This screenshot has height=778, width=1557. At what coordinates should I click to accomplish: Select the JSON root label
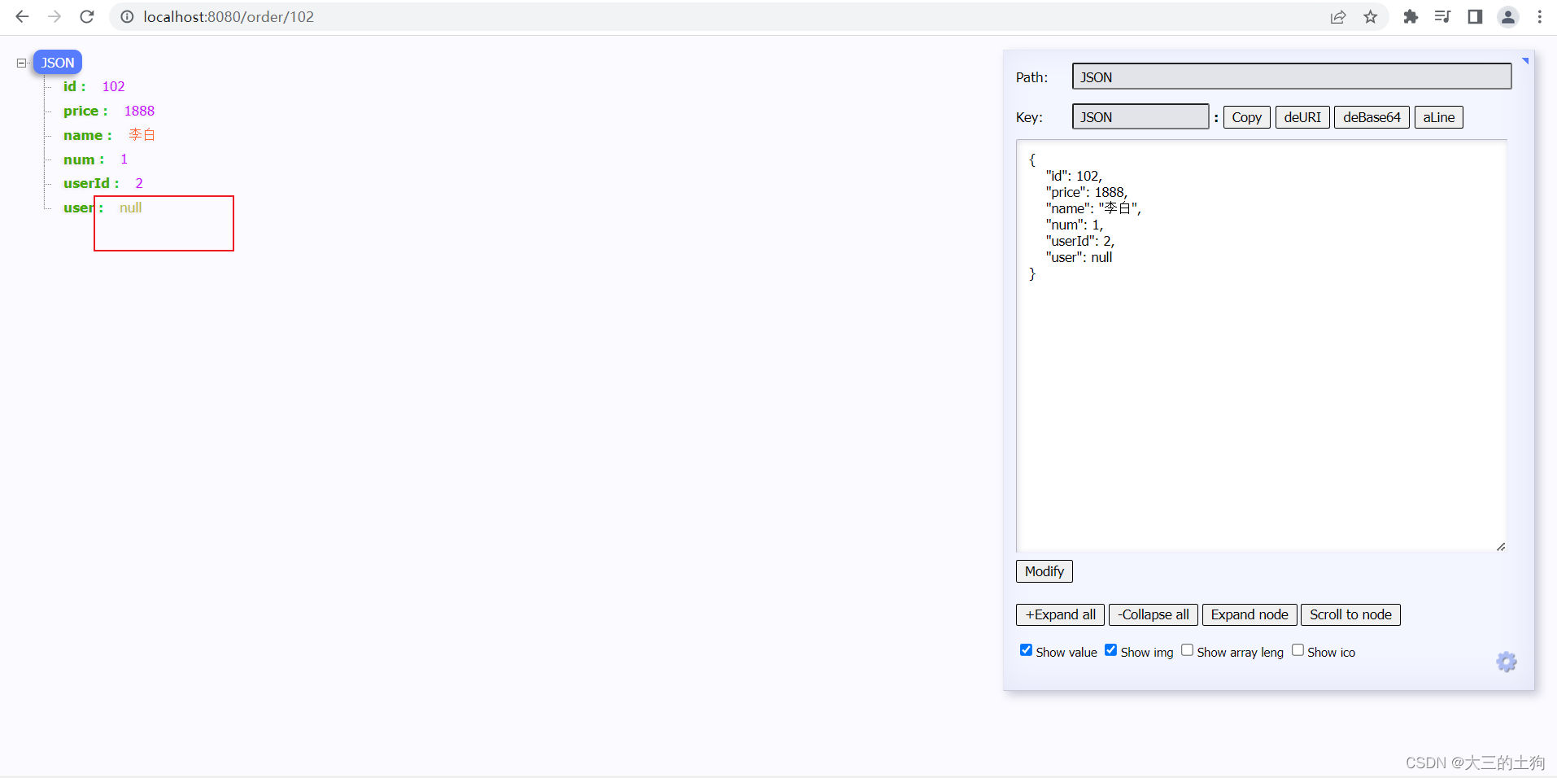pyautogui.click(x=58, y=63)
